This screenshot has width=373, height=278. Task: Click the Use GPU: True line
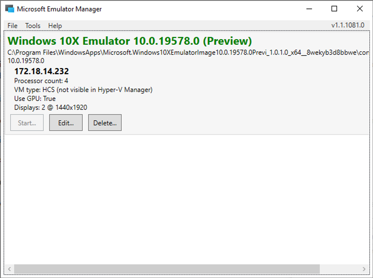pos(35,99)
